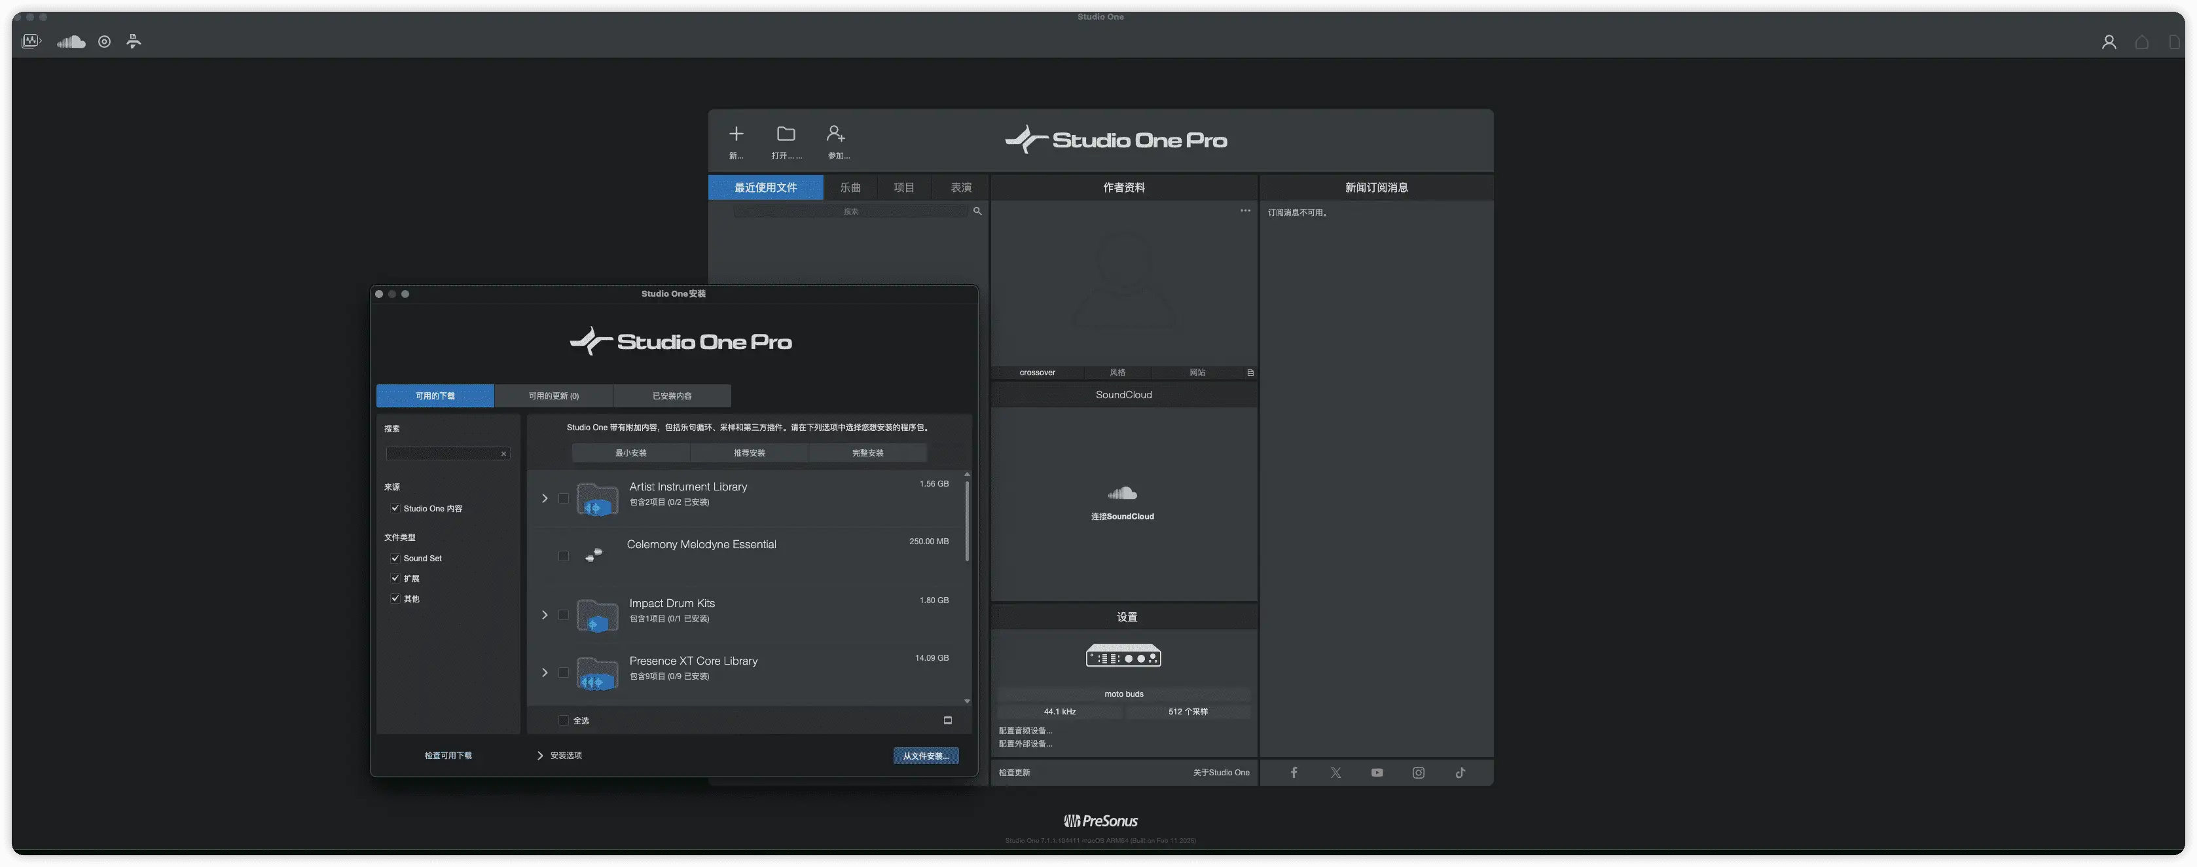Switch to the Songs (乐曲) tab
The height and width of the screenshot is (867, 2197).
coord(850,188)
